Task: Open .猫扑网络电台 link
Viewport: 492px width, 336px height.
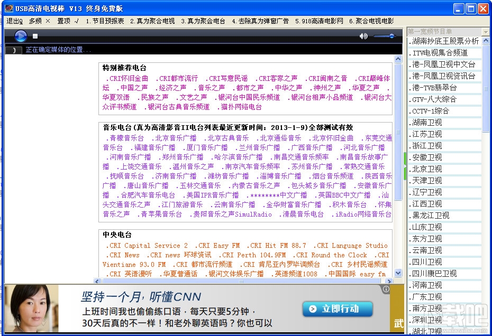Action: pos(240,107)
